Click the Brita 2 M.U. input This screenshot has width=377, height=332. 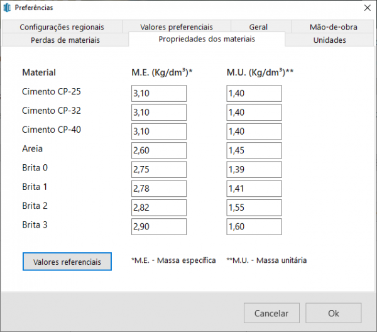(x=254, y=208)
